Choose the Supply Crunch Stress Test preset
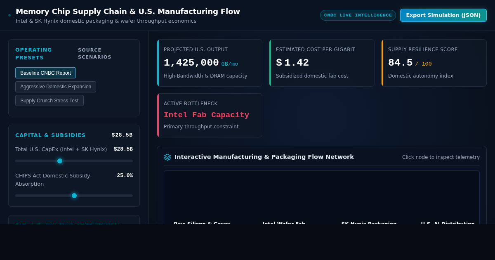 tap(49, 101)
